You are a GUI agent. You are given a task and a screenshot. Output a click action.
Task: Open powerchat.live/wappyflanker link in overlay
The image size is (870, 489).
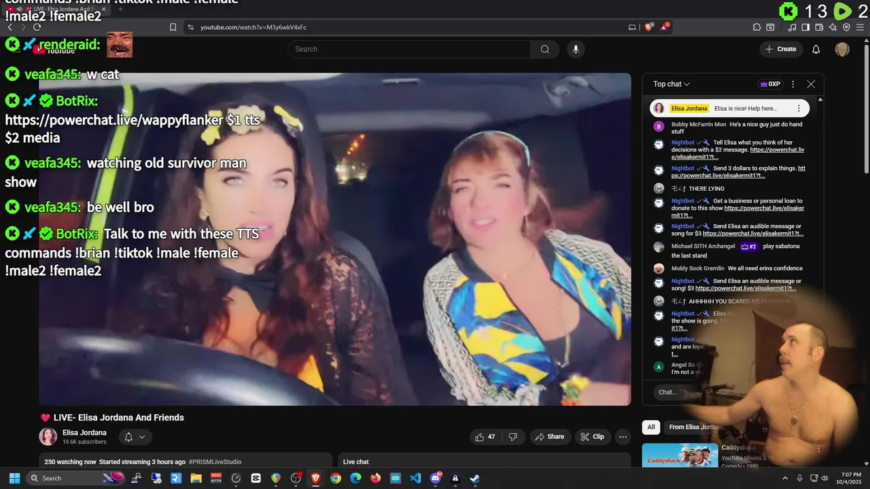pyautogui.click(x=114, y=120)
